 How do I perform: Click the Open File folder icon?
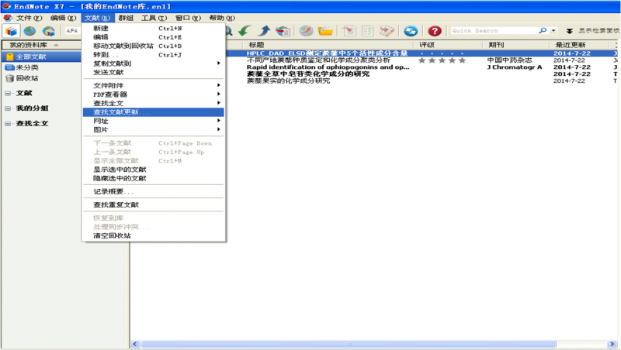[325, 31]
